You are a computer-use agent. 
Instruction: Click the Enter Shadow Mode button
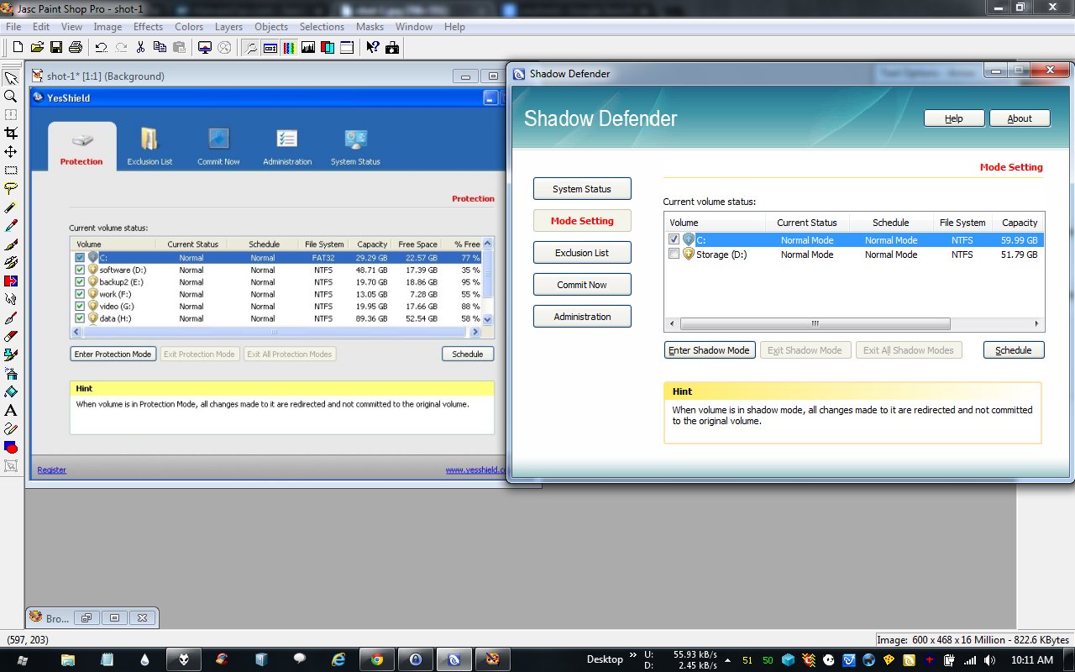tap(710, 350)
